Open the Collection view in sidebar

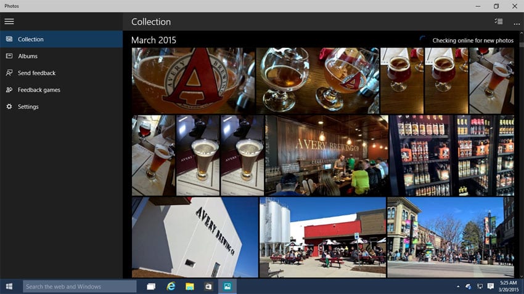[x=31, y=39]
